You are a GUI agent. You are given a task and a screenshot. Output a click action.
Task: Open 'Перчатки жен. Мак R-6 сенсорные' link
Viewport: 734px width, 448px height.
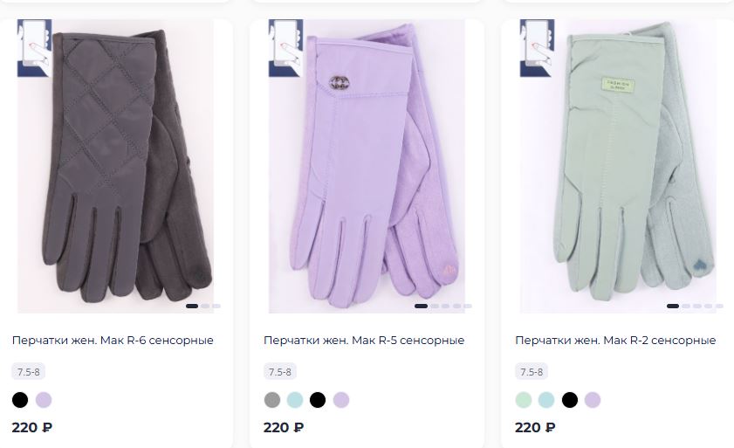pos(113,341)
